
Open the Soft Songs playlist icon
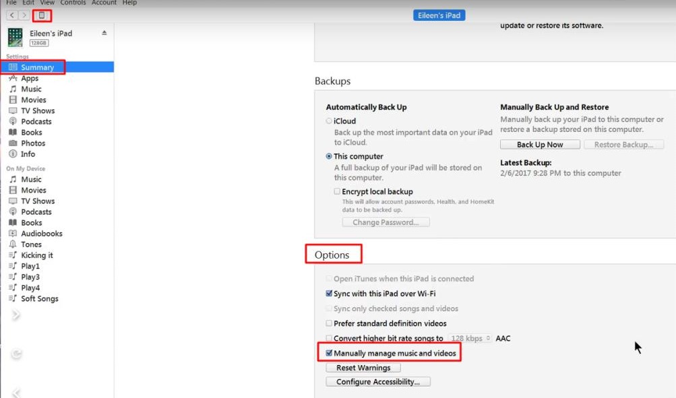[x=13, y=298]
